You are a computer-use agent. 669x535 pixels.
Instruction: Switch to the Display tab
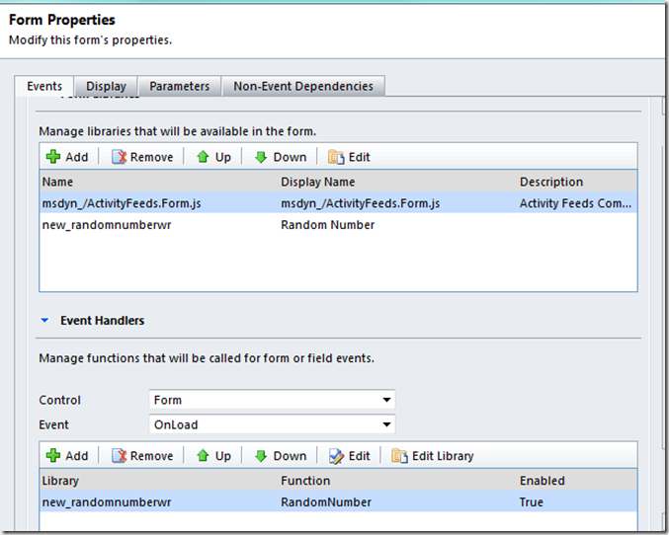tap(106, 86)
